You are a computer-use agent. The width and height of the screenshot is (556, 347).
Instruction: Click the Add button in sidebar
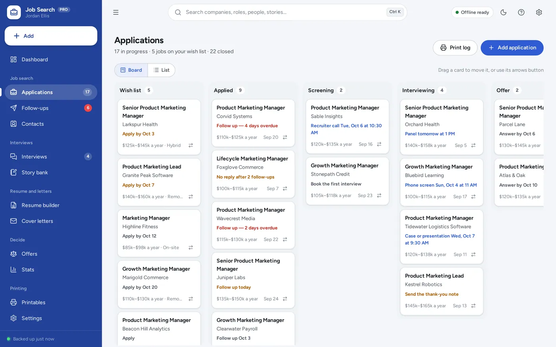point(51,36)
